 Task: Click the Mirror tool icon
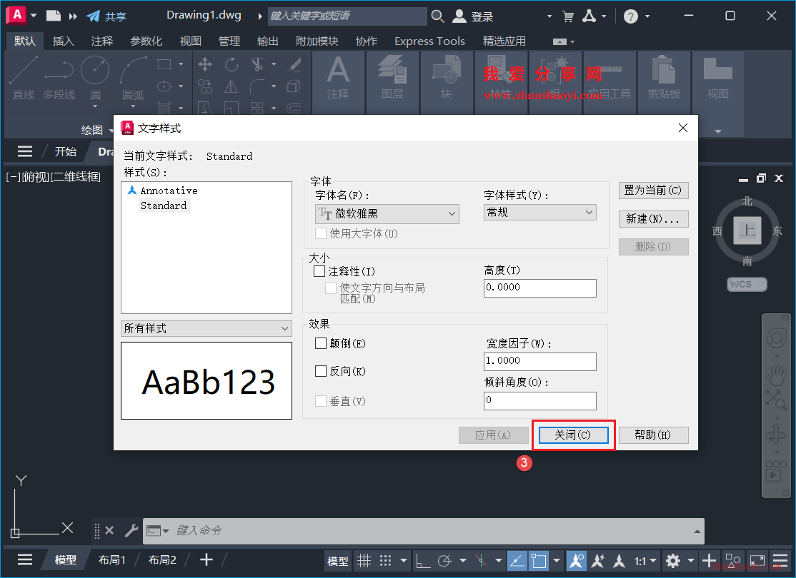point(232,86)
